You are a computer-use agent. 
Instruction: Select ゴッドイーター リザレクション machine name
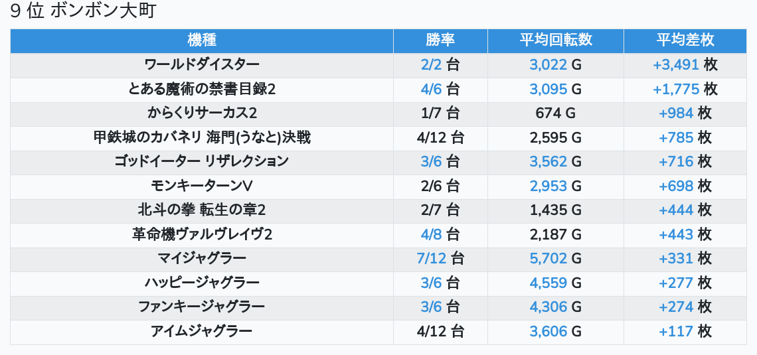click(x=202, y=162)
